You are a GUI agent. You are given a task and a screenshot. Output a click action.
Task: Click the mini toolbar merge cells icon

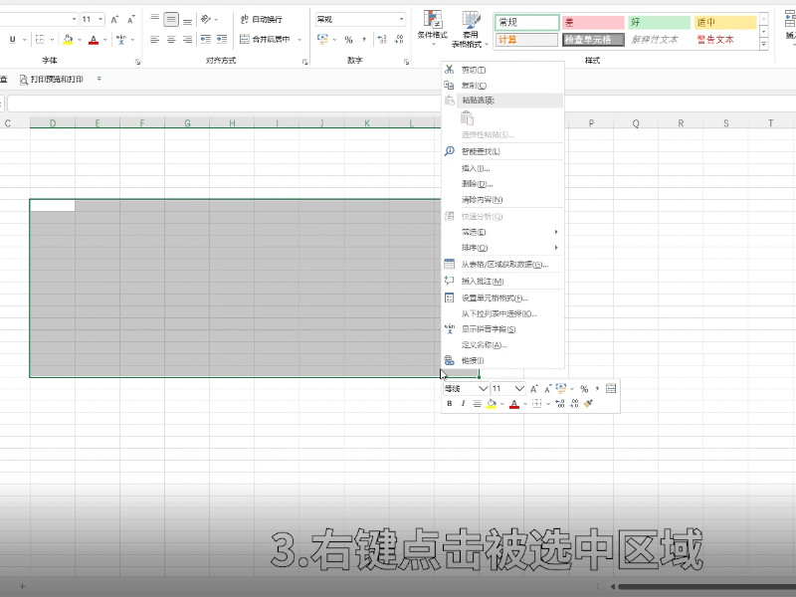pos(611,388)
